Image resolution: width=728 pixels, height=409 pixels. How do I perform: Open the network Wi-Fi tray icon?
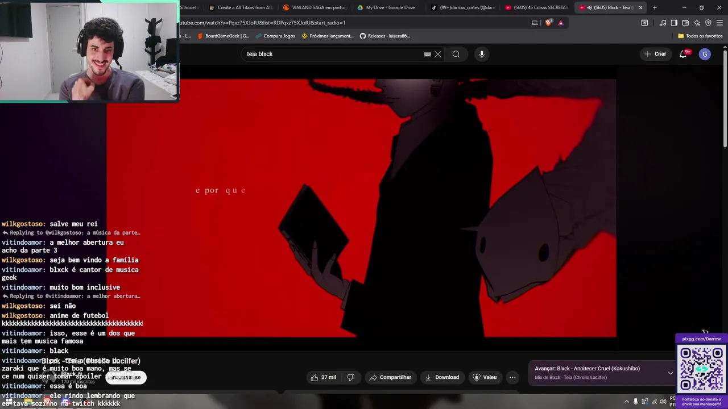(x=654, y=401)
